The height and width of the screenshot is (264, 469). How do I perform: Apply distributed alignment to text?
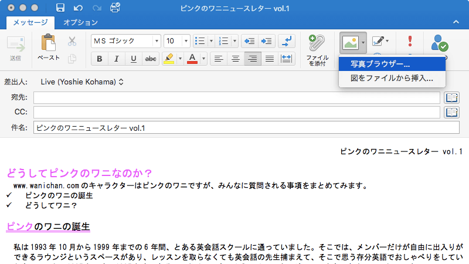tap(287, 59)
